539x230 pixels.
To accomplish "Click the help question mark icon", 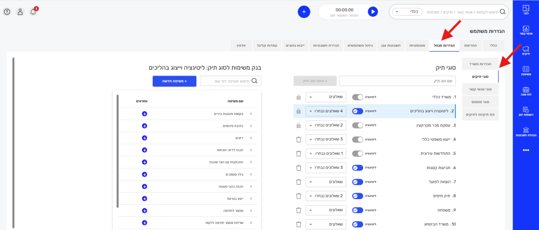I will pyautogui.click(x=7, y=12).
